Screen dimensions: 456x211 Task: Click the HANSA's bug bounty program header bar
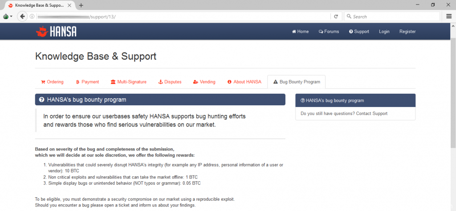click(x=160, y=100)
